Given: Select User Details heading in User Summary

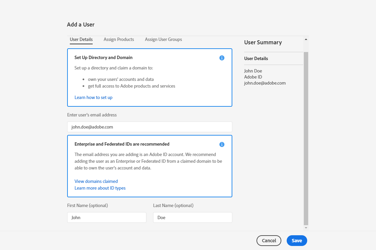Looking at the screenshot, I should pos(256,58).
